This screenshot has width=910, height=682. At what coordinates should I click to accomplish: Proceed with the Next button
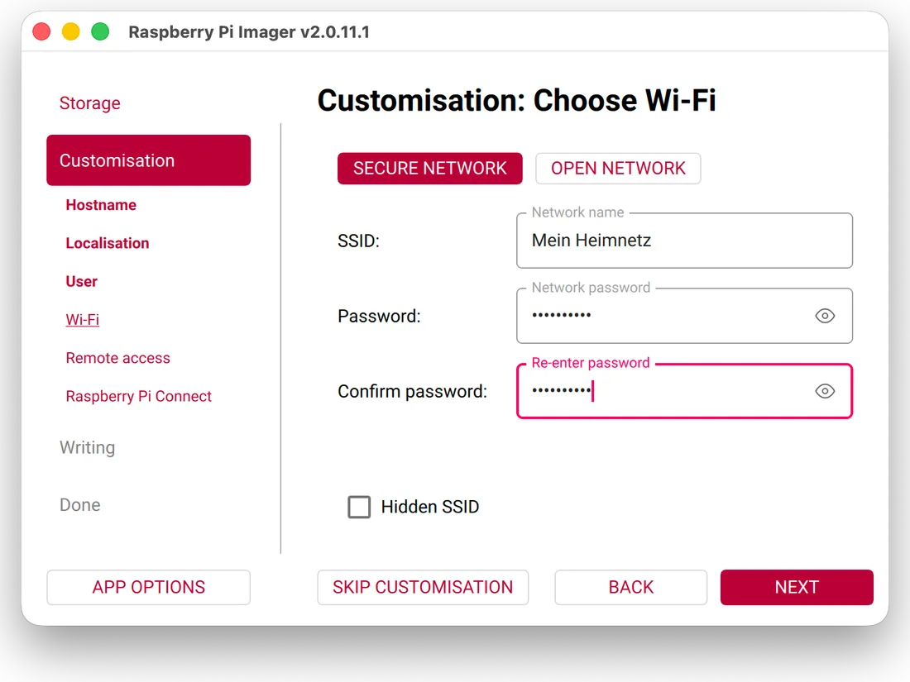(797, 588)
